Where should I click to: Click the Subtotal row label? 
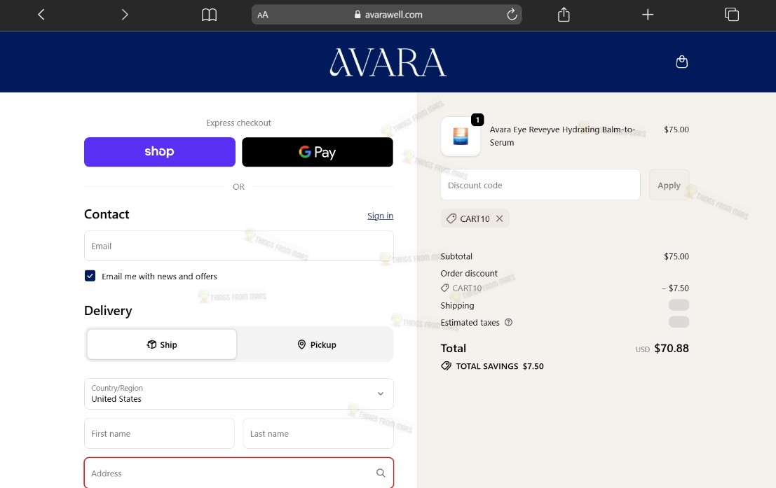tap(456, 256)
